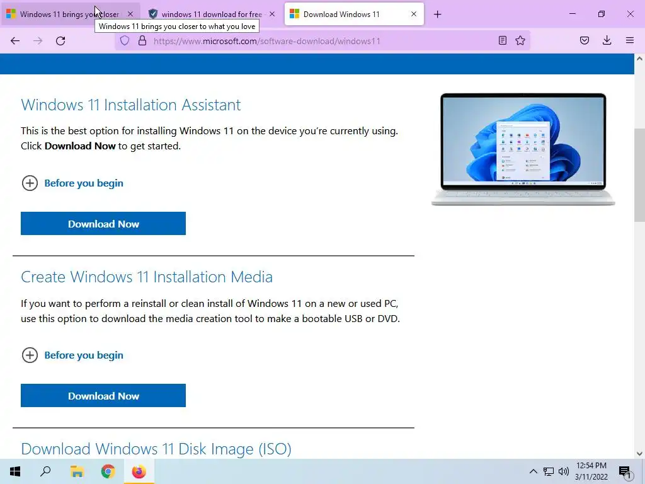Click 'Download Windows 11 Disk Image (ISO)' heading
This screenshot has width=645, height=484.
pyautogui.click(x=156, y=449)
